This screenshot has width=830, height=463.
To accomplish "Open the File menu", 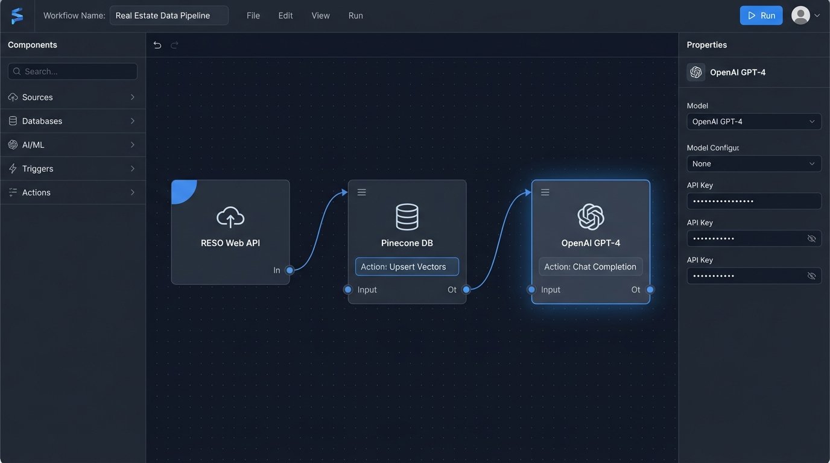I will (x=253, y=16).
